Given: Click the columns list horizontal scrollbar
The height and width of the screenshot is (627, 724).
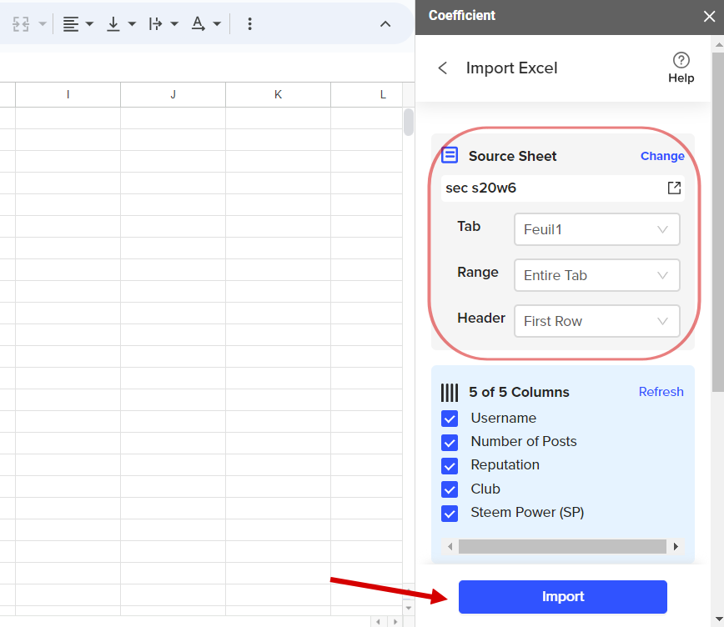Looking at the screenshot, I should click(x=562, y=547).
